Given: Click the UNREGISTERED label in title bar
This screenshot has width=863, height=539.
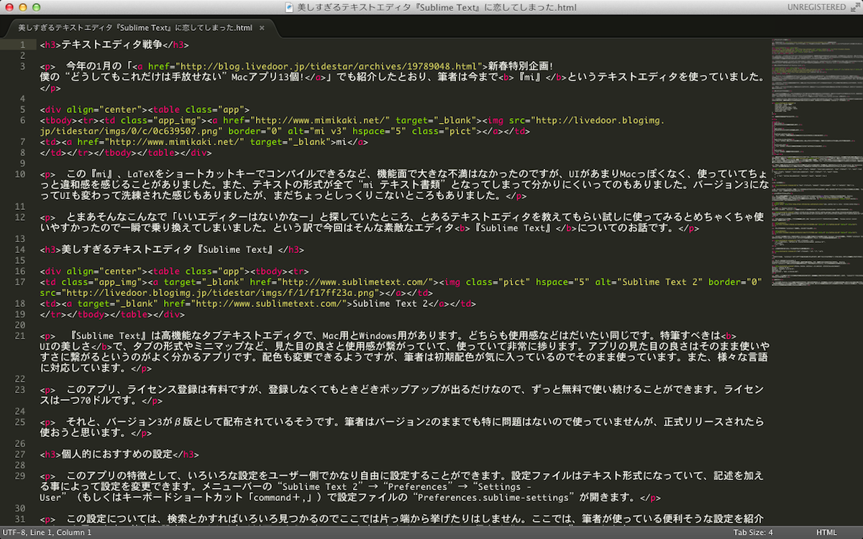Looking at the screenshot, I should pos(816,7).
